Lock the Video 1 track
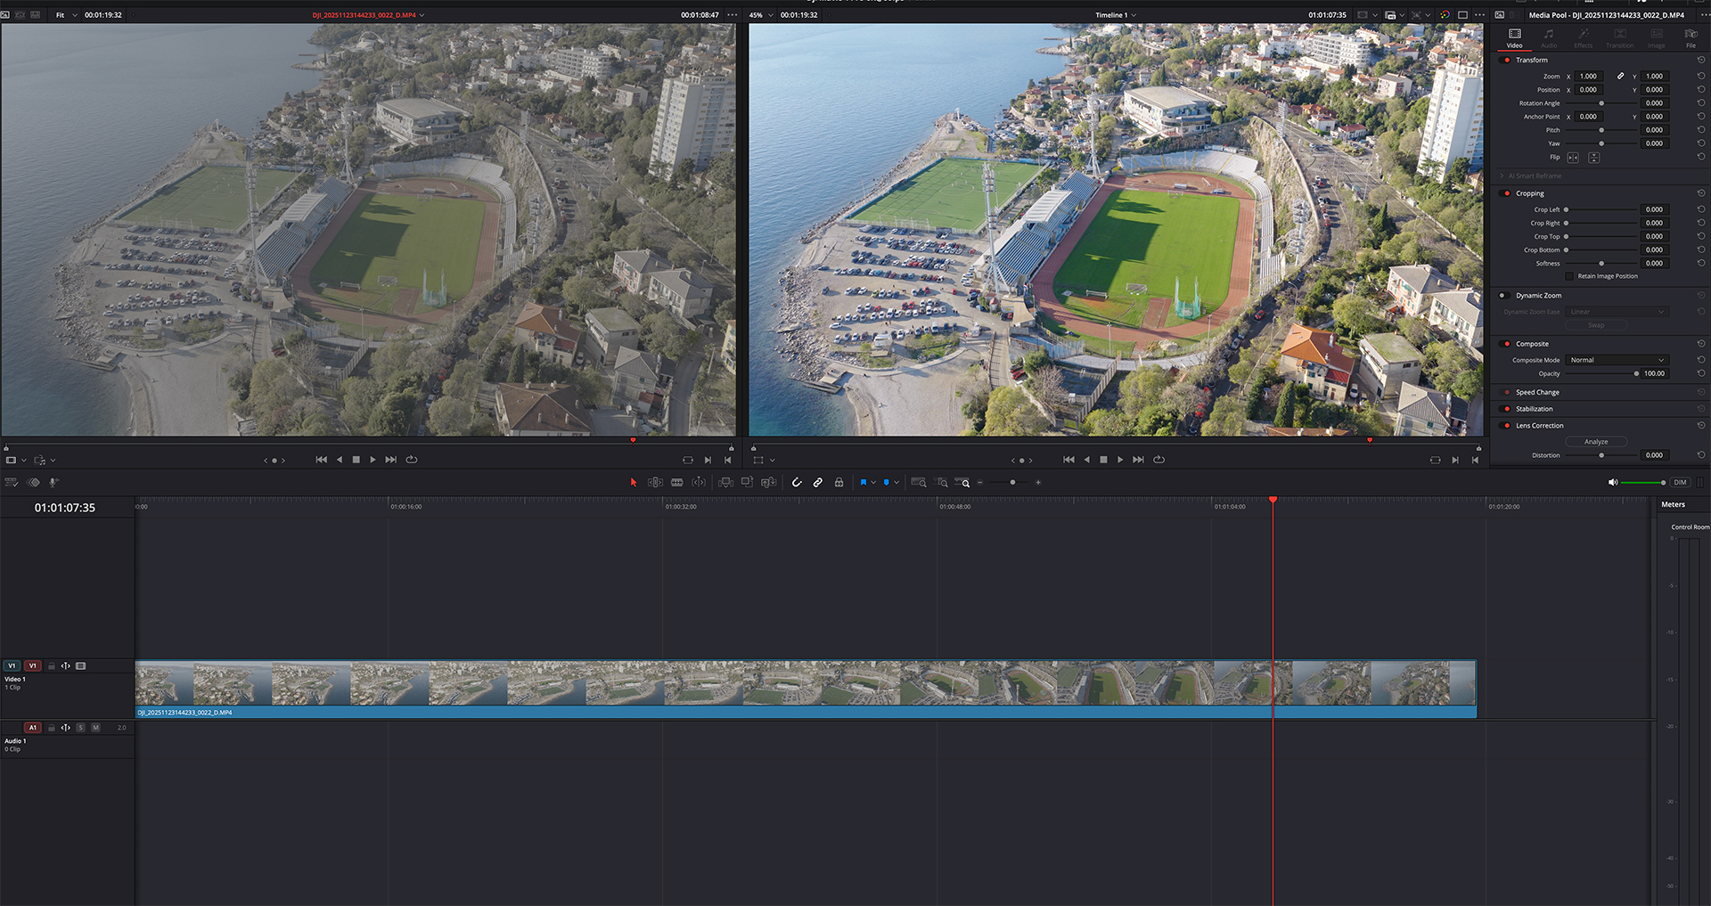Screen dimensions: 1711x906 click(x=52, y=666)
